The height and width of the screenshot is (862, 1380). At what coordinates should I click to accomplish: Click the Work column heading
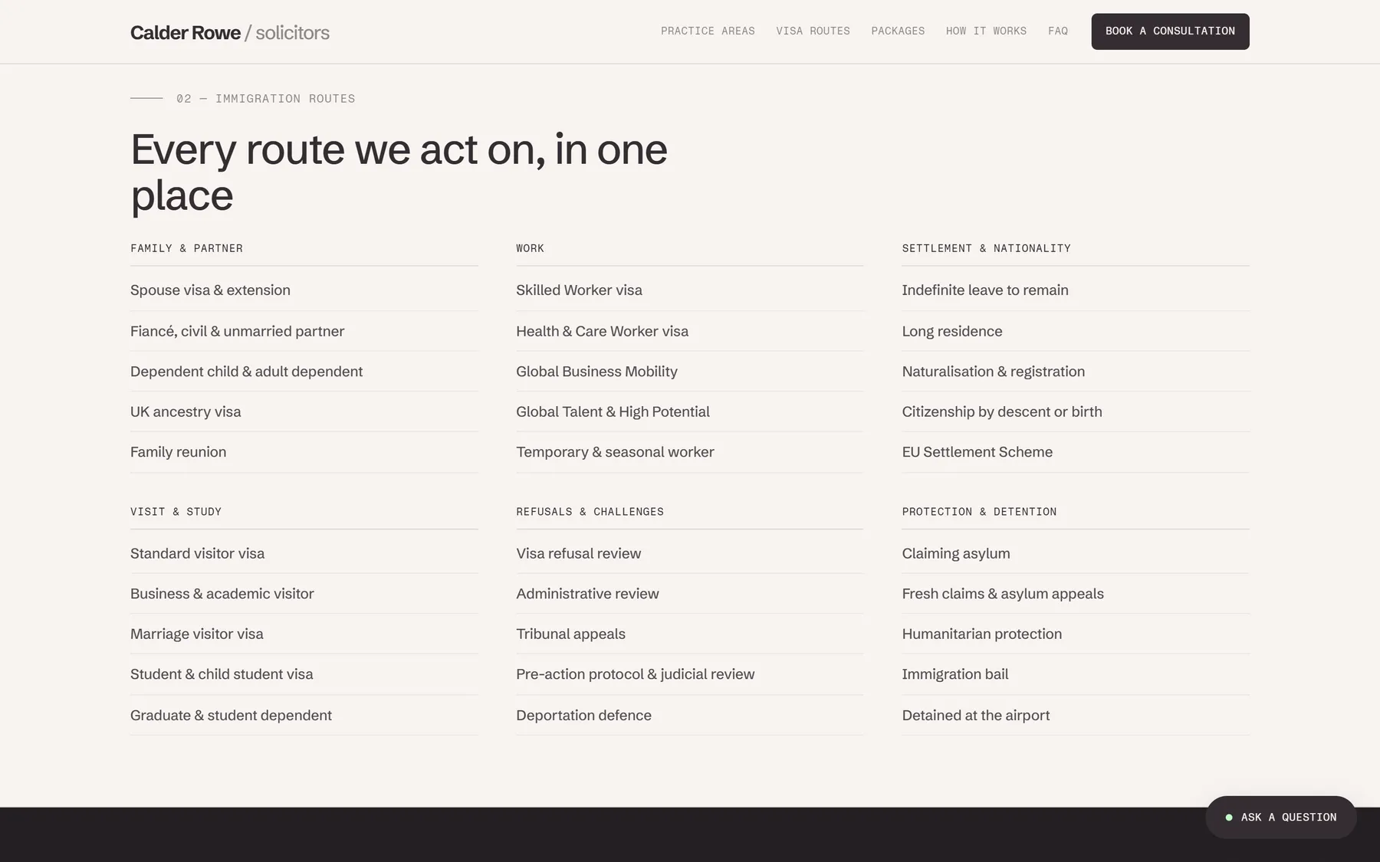click(x=530, y=248)
